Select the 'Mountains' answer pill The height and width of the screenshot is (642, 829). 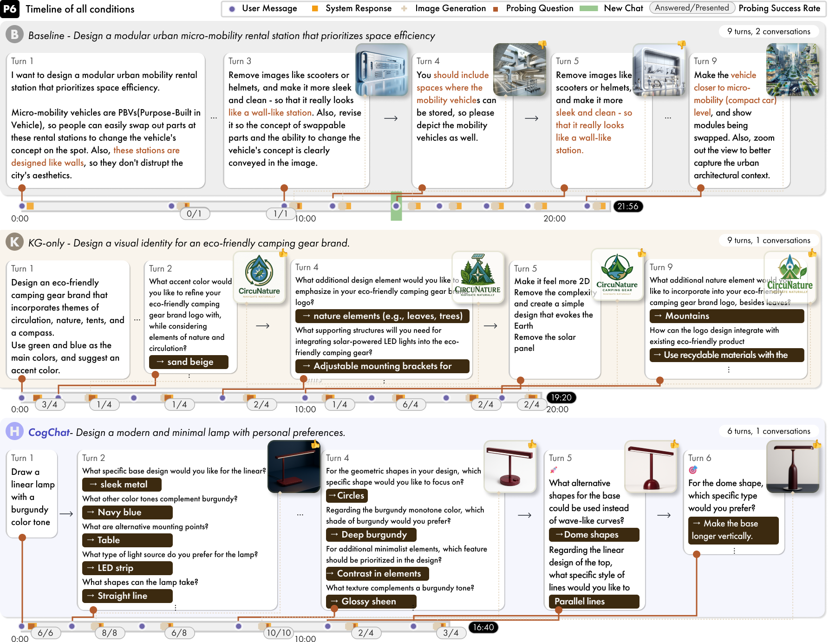coord(727,316)
